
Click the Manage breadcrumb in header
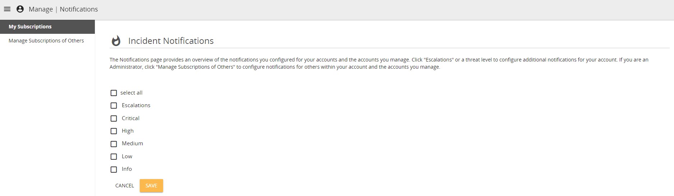(41, 9)
